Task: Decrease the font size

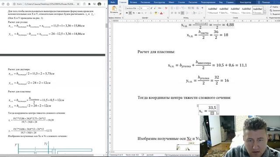Action: point(155,8)
